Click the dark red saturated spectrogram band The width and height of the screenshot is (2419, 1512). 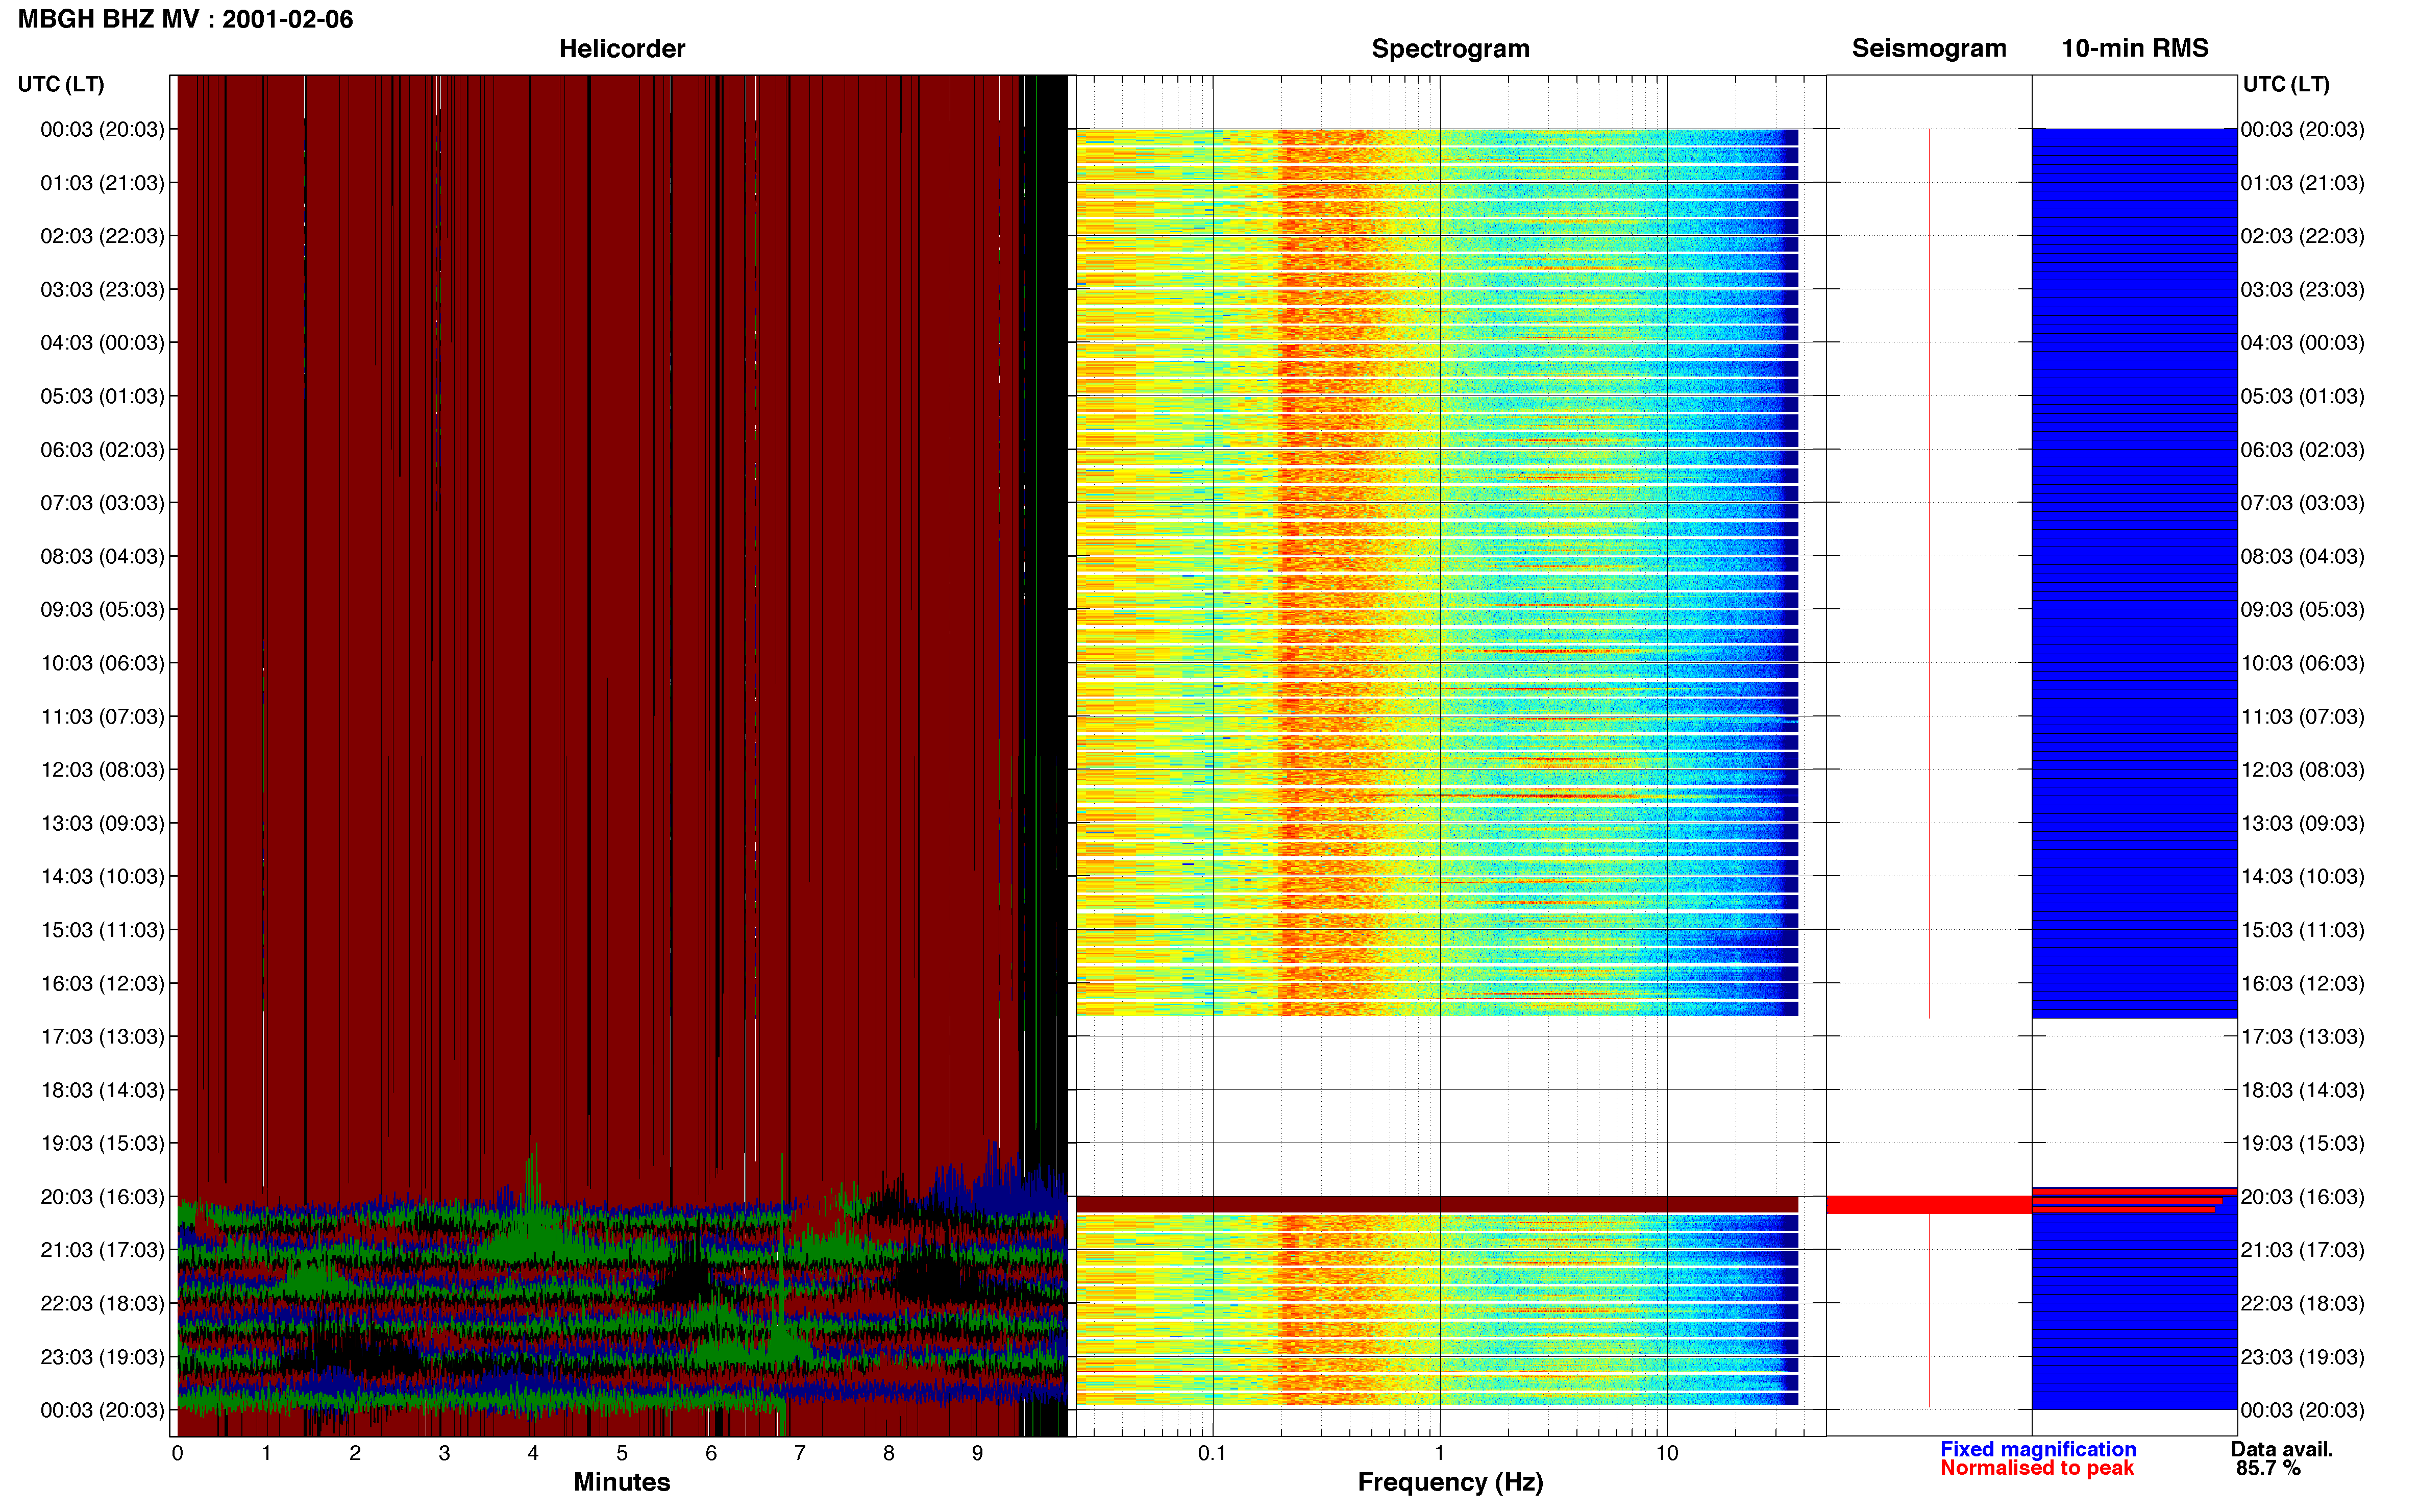click(x=1437, y=1205)
